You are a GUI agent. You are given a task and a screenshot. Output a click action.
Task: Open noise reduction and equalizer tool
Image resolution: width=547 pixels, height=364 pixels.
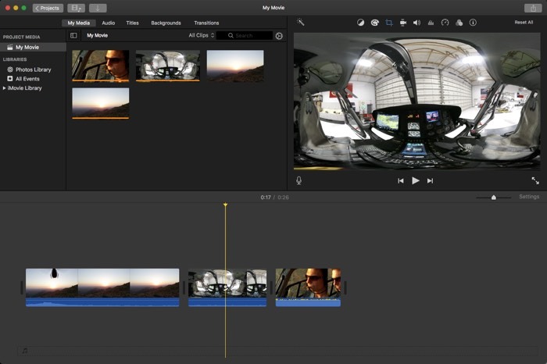pos(431,23)
